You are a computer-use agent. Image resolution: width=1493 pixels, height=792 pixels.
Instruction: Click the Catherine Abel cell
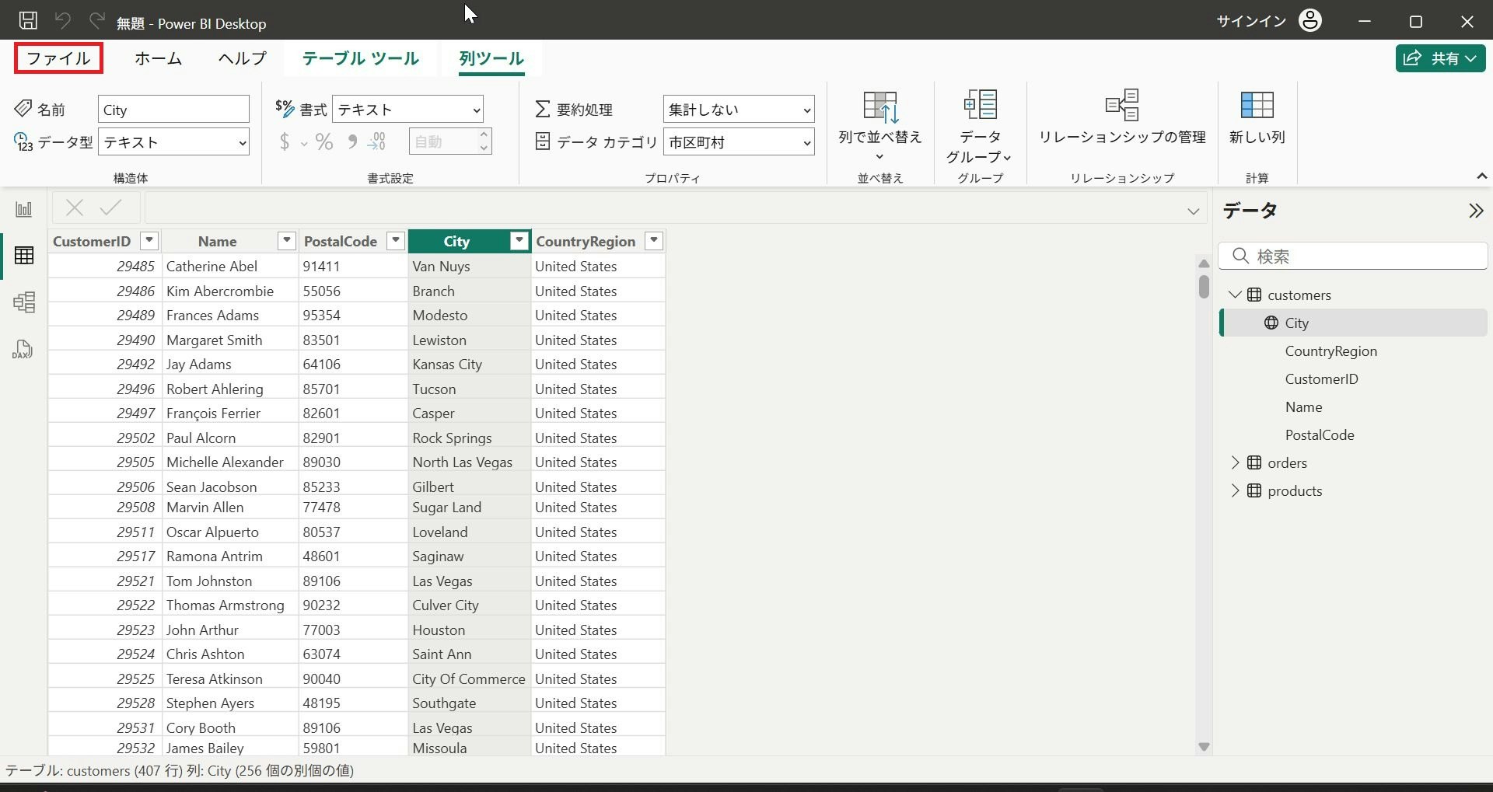(x=230, y=266)
